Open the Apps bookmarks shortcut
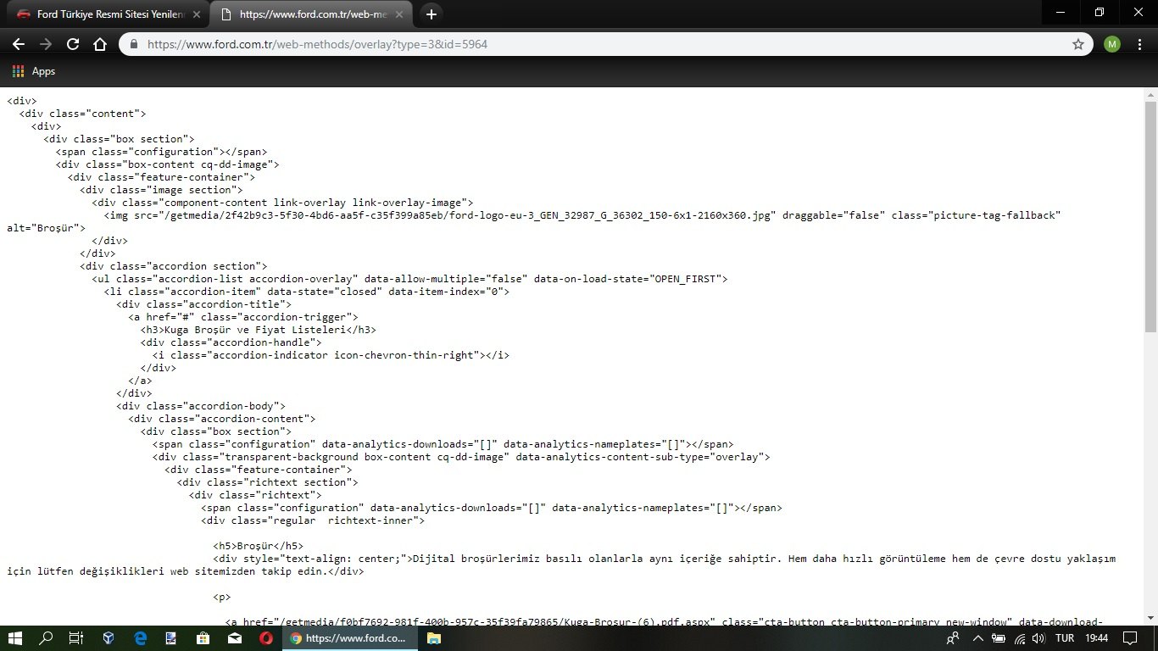The image size is (1158, 651). point(34,71)
